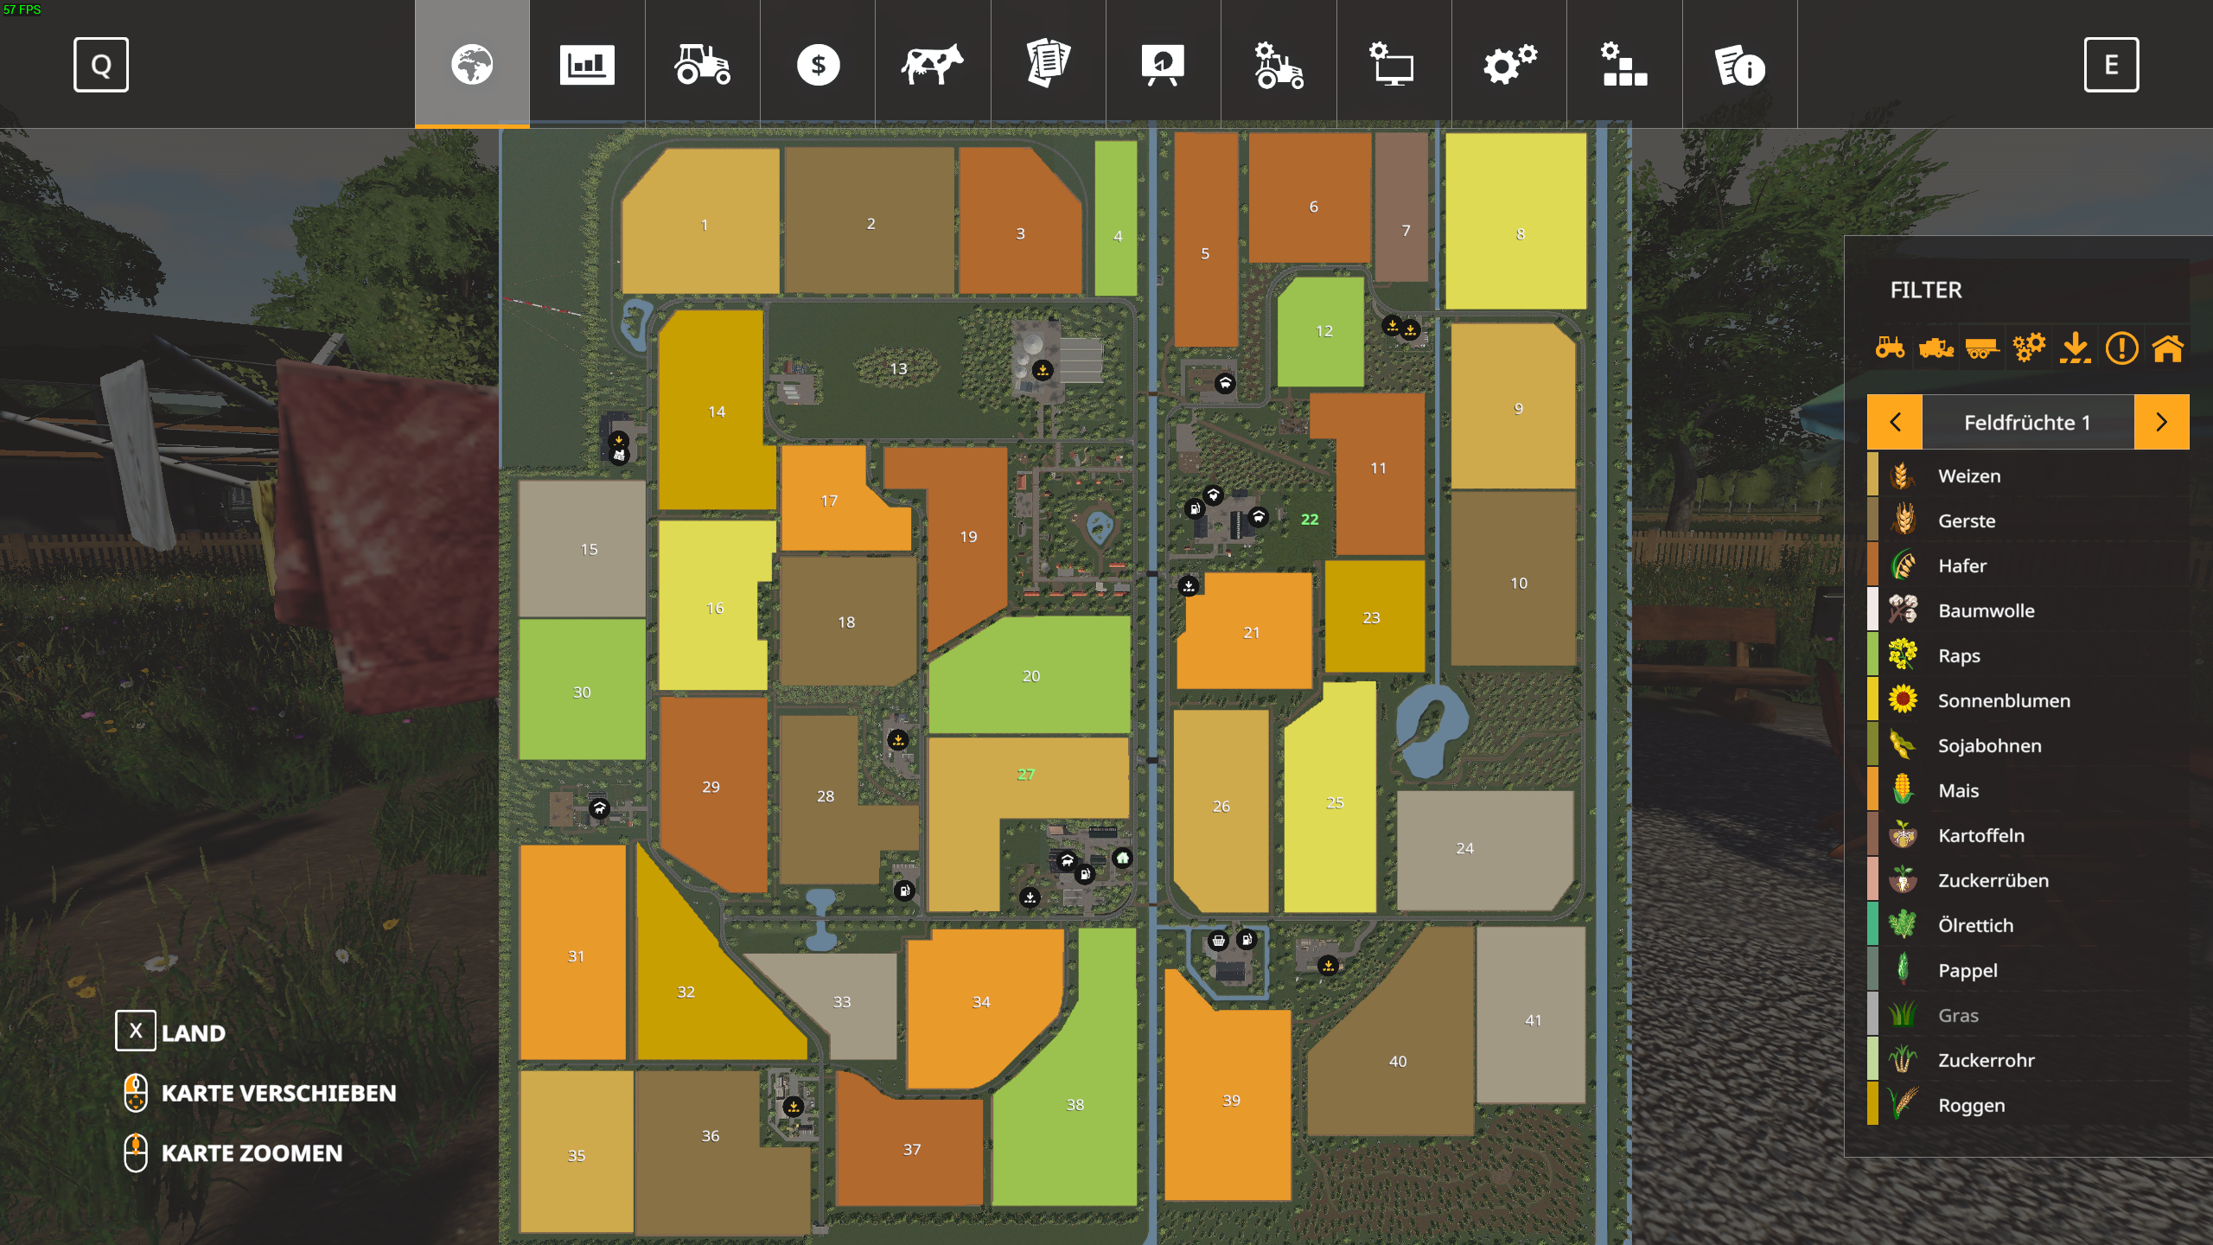Toggle the exclamation mark alerts filter
The width and height of the screenshot is (2213, 1245).
[x=2121, y=348]
